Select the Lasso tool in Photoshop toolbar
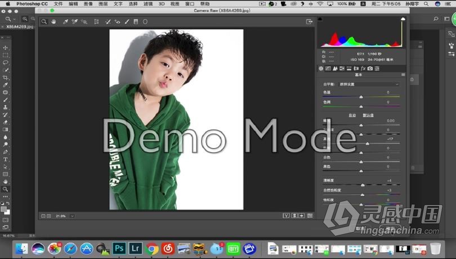Viewport: 456px width, 259px height. click(x=5, y=62)
